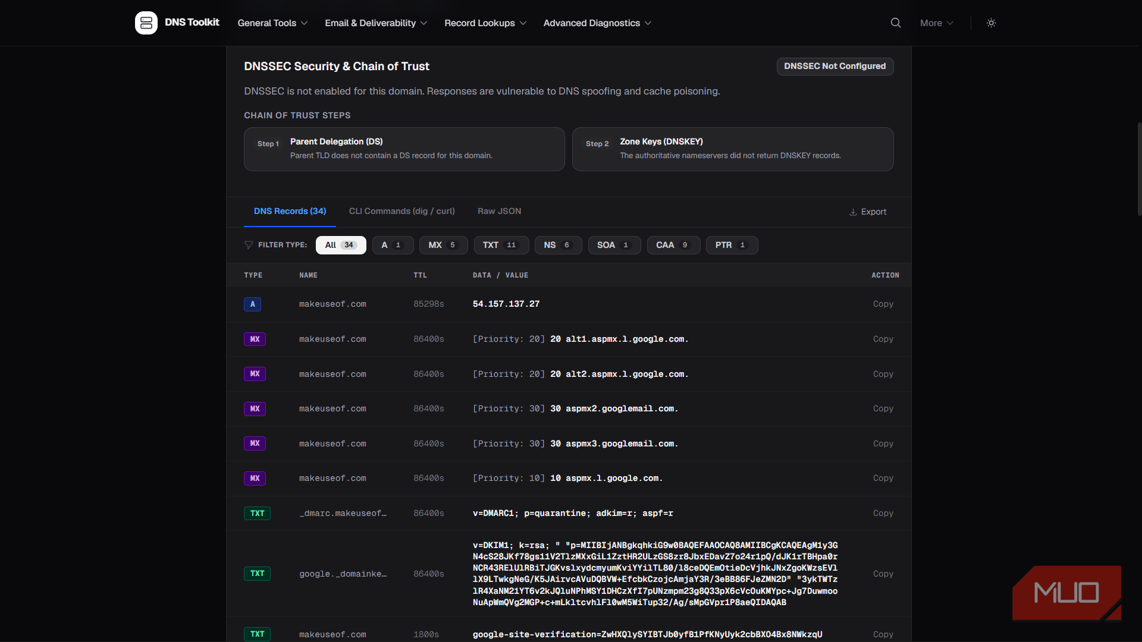
Task: Click the Export button
Action: tap(868, 212)
